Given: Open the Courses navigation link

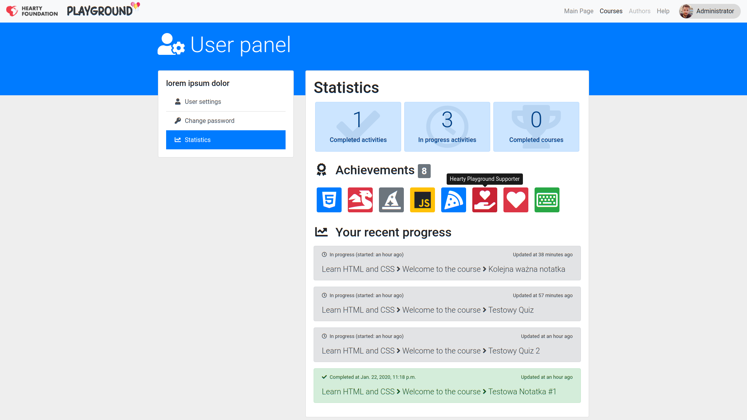Looking at the screenshot, I should pos(611,11).
